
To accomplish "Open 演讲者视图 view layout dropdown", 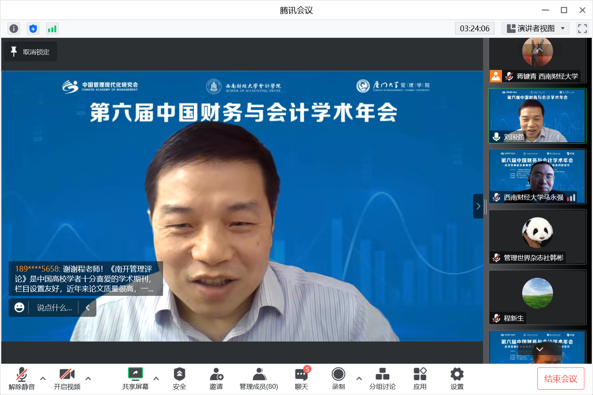I will tap(535, 28).
